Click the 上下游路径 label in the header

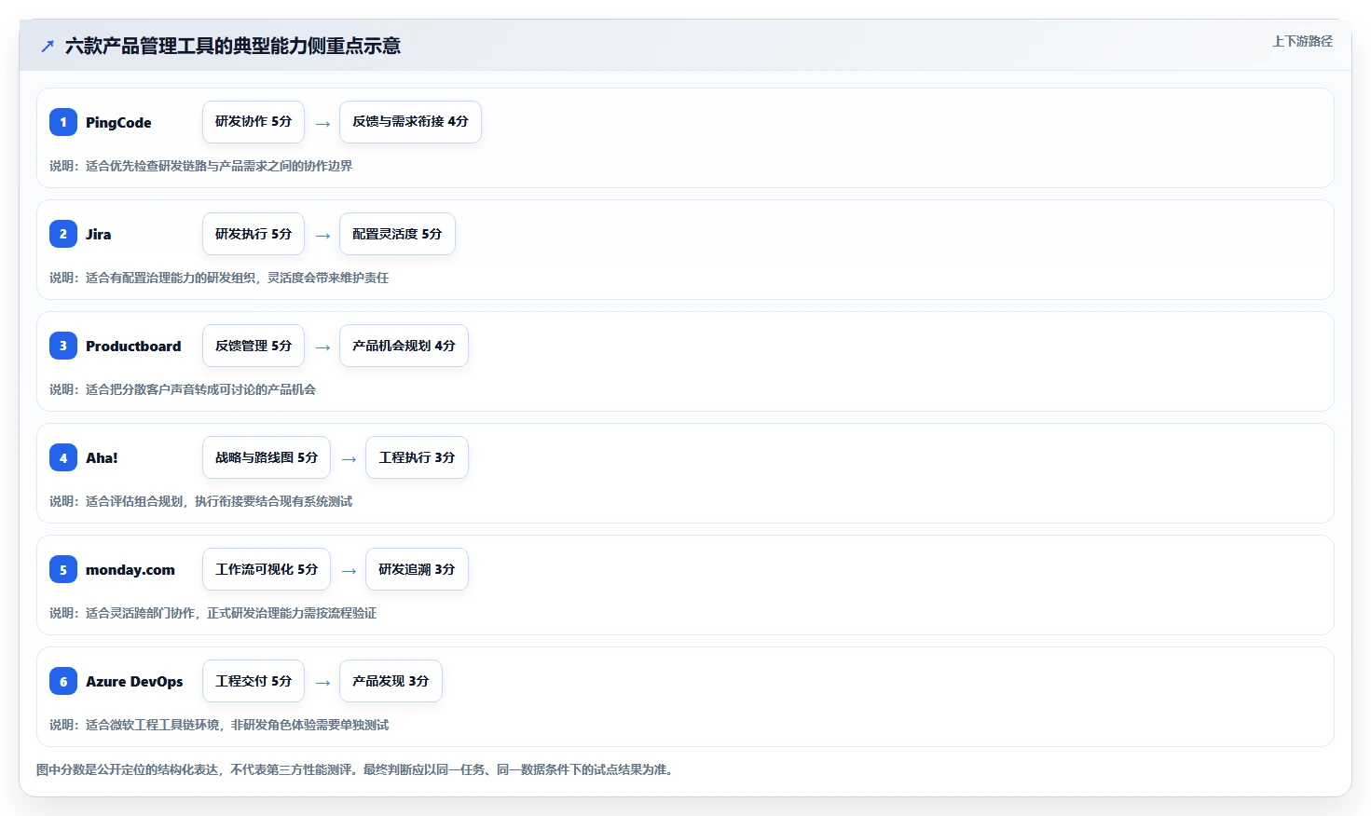pos(1302,41)
